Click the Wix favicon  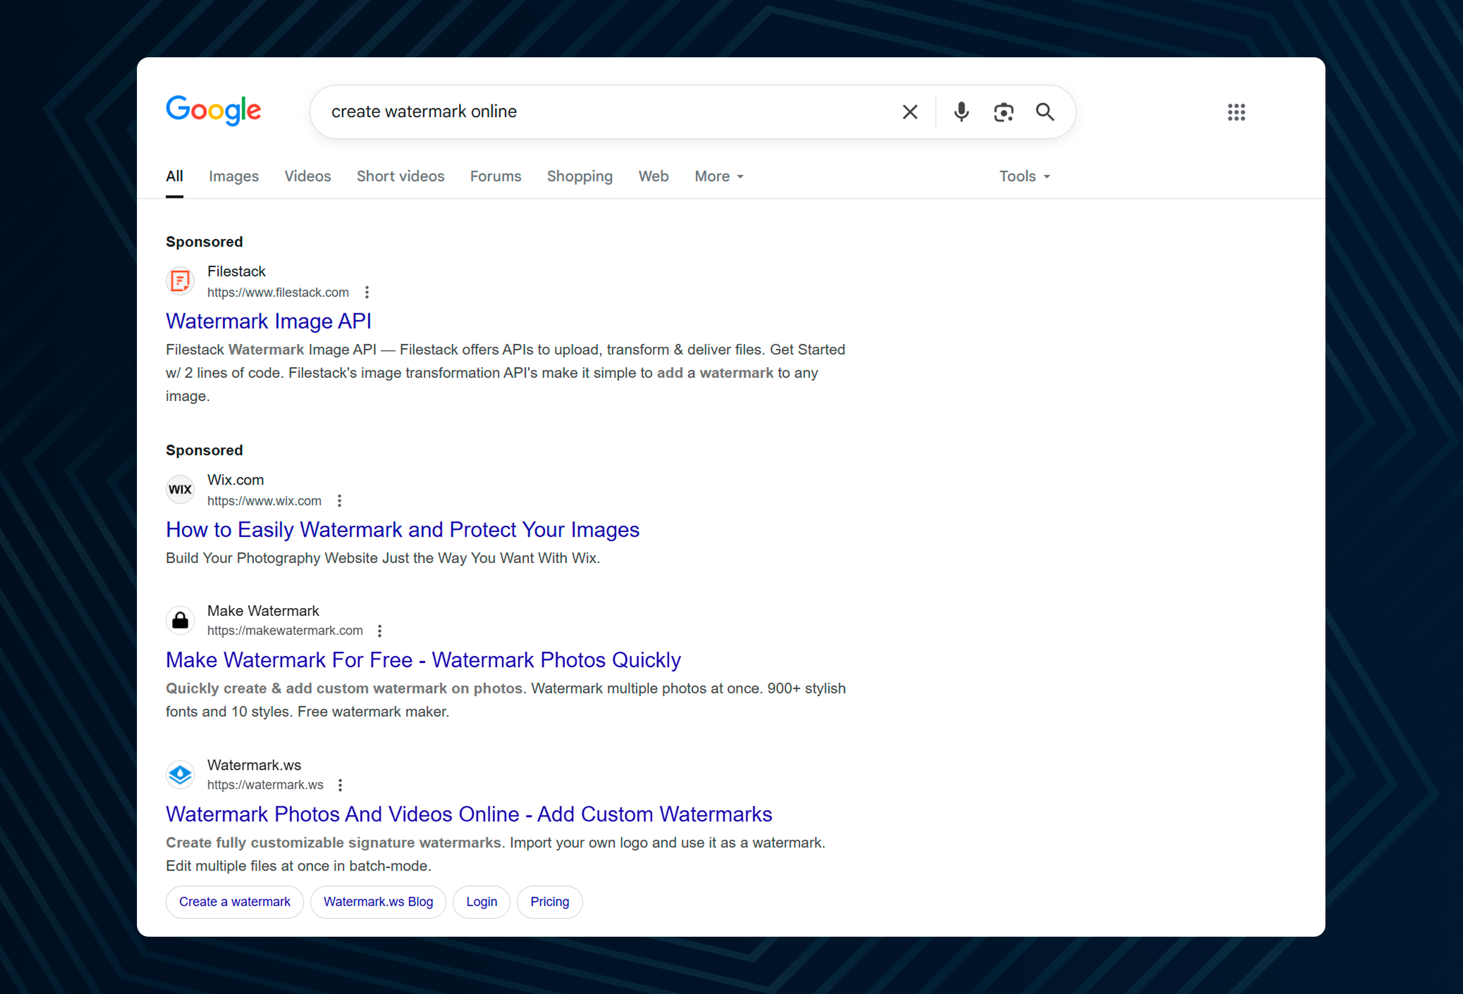pyautogui.click(x=181, y=489)
